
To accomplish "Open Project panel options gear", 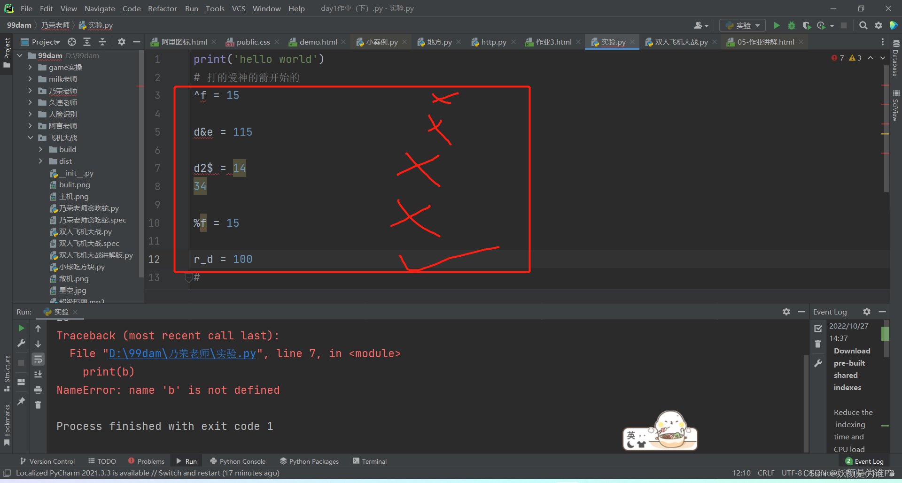I will 122,42.
